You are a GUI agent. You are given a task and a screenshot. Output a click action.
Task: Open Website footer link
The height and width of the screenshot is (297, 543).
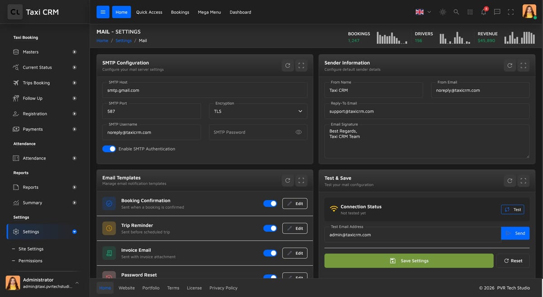pyautogui.click(x=127, y=288)
